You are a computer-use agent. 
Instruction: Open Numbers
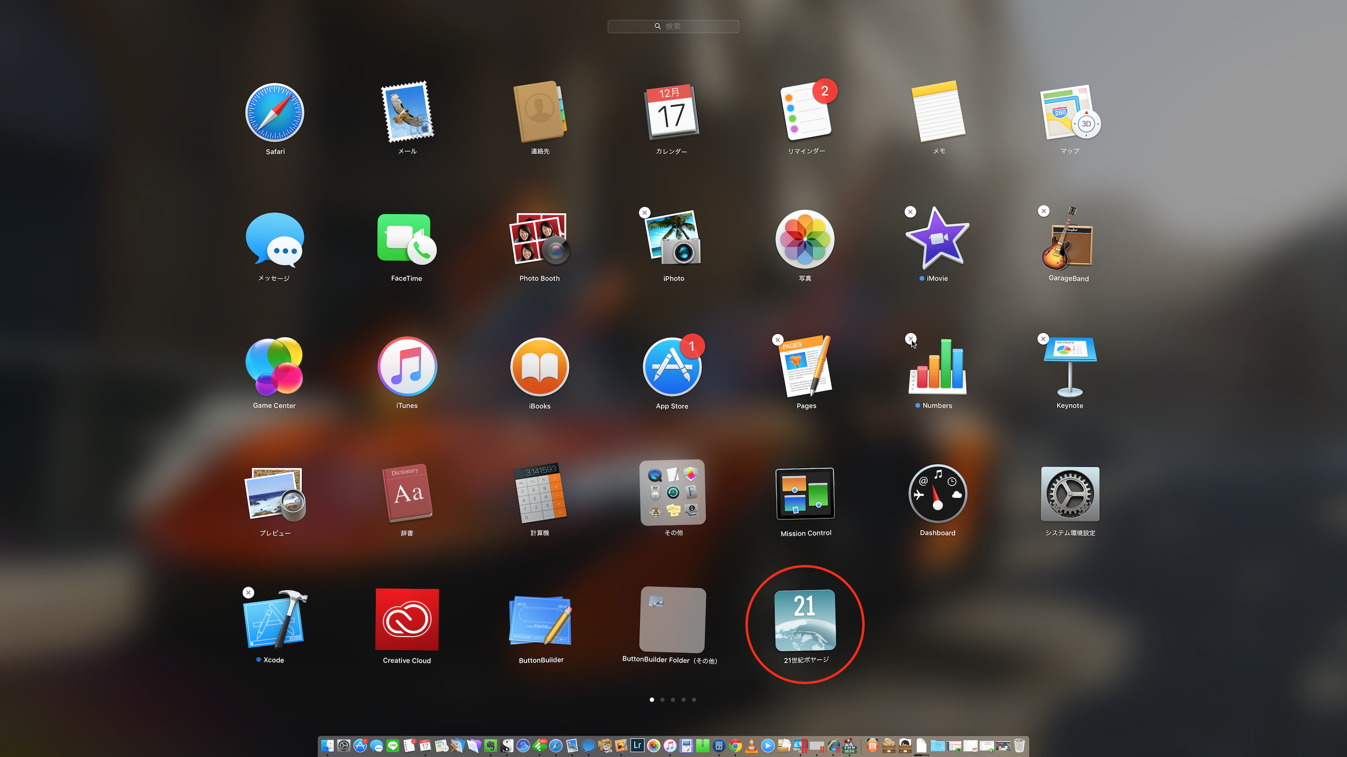click(938, 366)
